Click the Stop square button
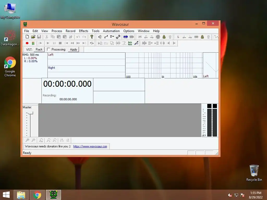Image resolution: width=267 pixels, height=200 pixels. point(60,43)
